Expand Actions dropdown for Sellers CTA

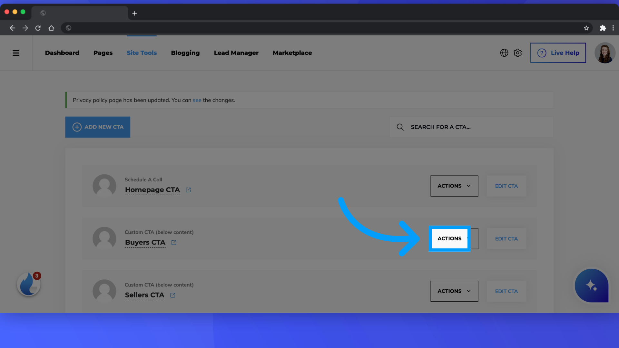pyautogui.click(x=454, y=291)
